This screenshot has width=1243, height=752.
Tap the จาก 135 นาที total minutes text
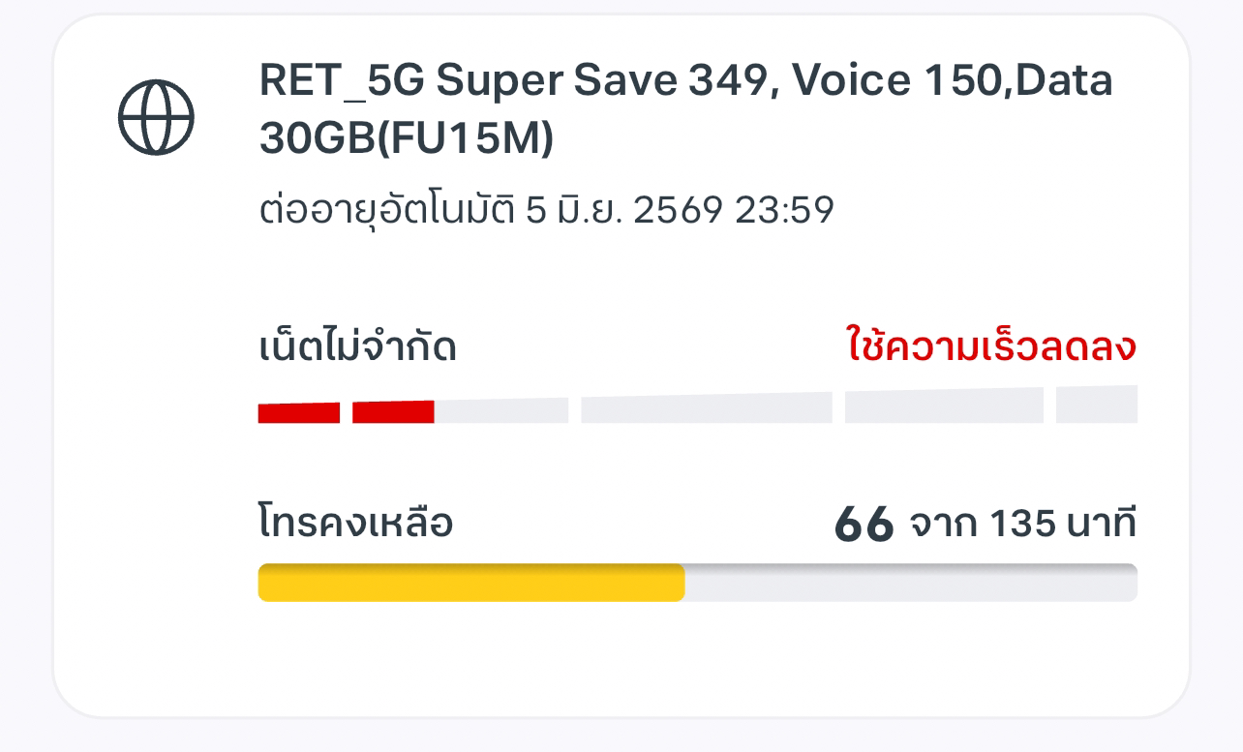(x=1022, y=524)
